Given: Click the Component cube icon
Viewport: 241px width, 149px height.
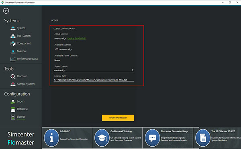Looking at the screenshot, I should pyautogui.click(x=13, y=44).
